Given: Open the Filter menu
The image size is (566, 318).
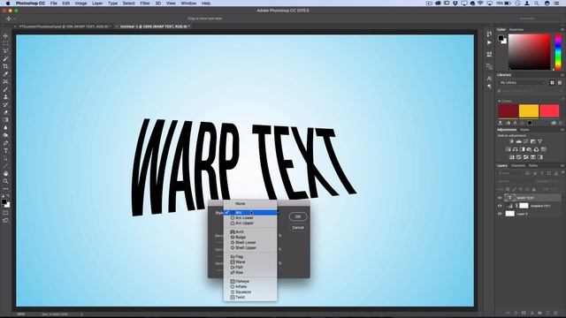Looking at the screenshot, I should point(145,4).
